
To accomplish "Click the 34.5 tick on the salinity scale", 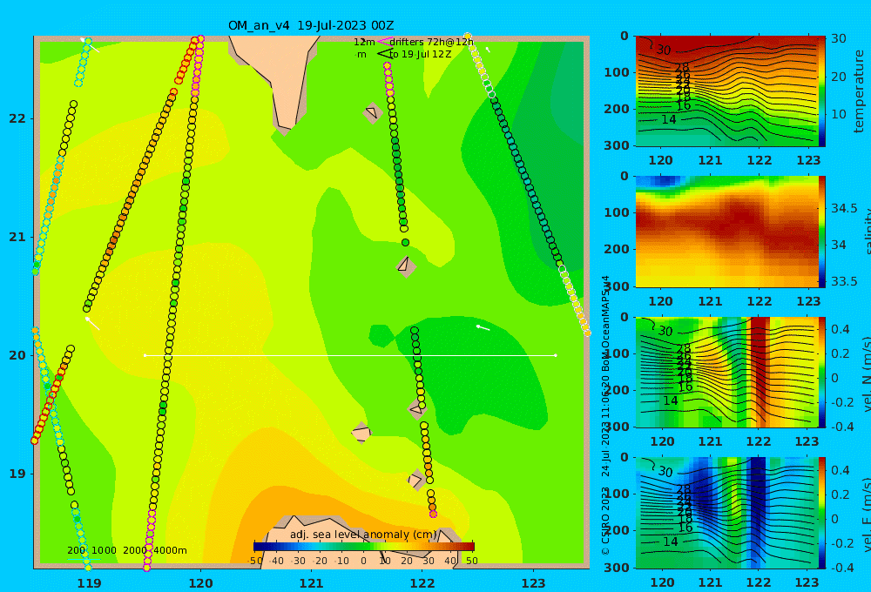I will click(844, 208).
